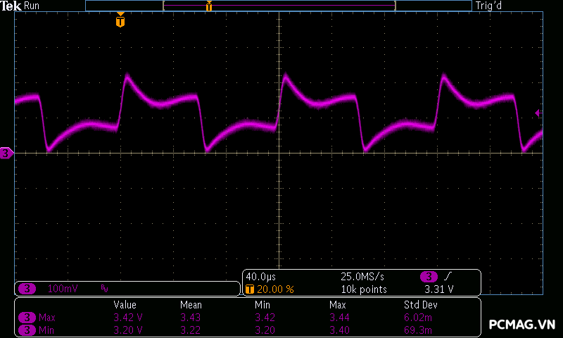Click the channel 3 badge beside 100mV

[x=27, y=289]
